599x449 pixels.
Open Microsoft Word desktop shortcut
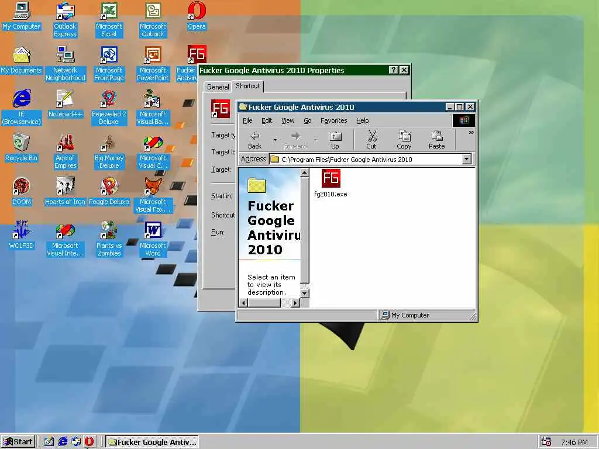point(153,239)
